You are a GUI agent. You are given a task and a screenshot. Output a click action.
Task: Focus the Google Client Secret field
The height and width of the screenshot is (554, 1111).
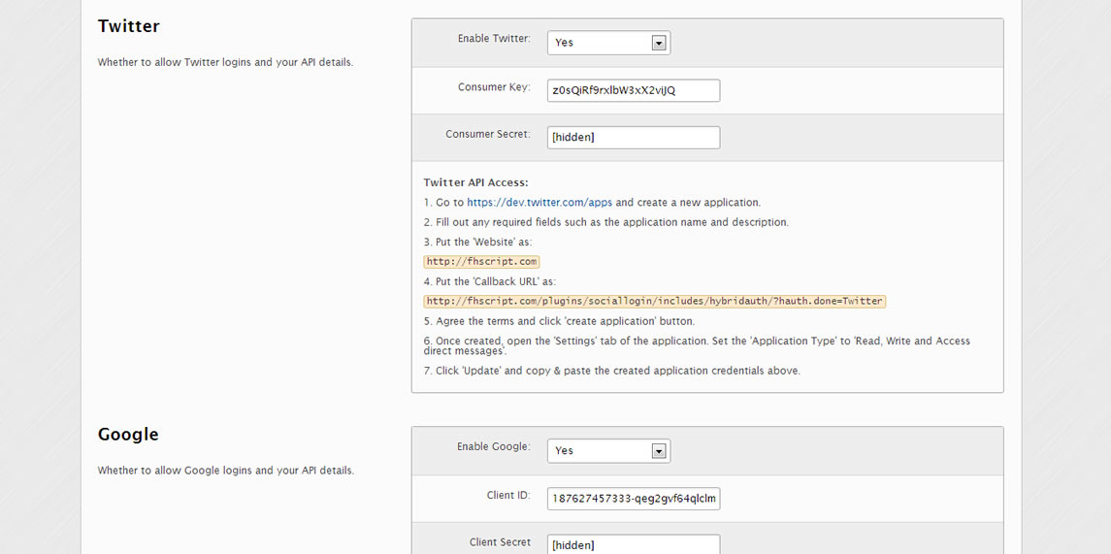634,544
